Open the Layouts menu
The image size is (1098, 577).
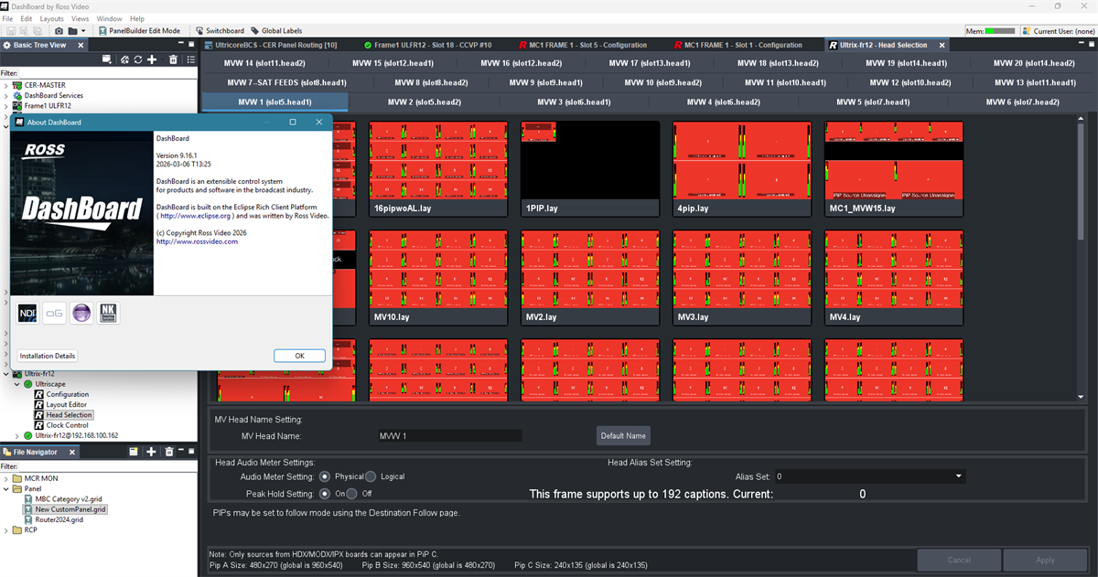tap(52, 18)
